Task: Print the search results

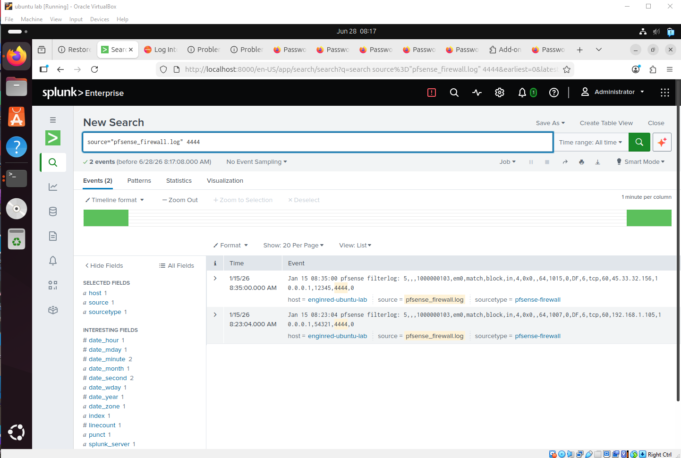Action: [581, 162]
